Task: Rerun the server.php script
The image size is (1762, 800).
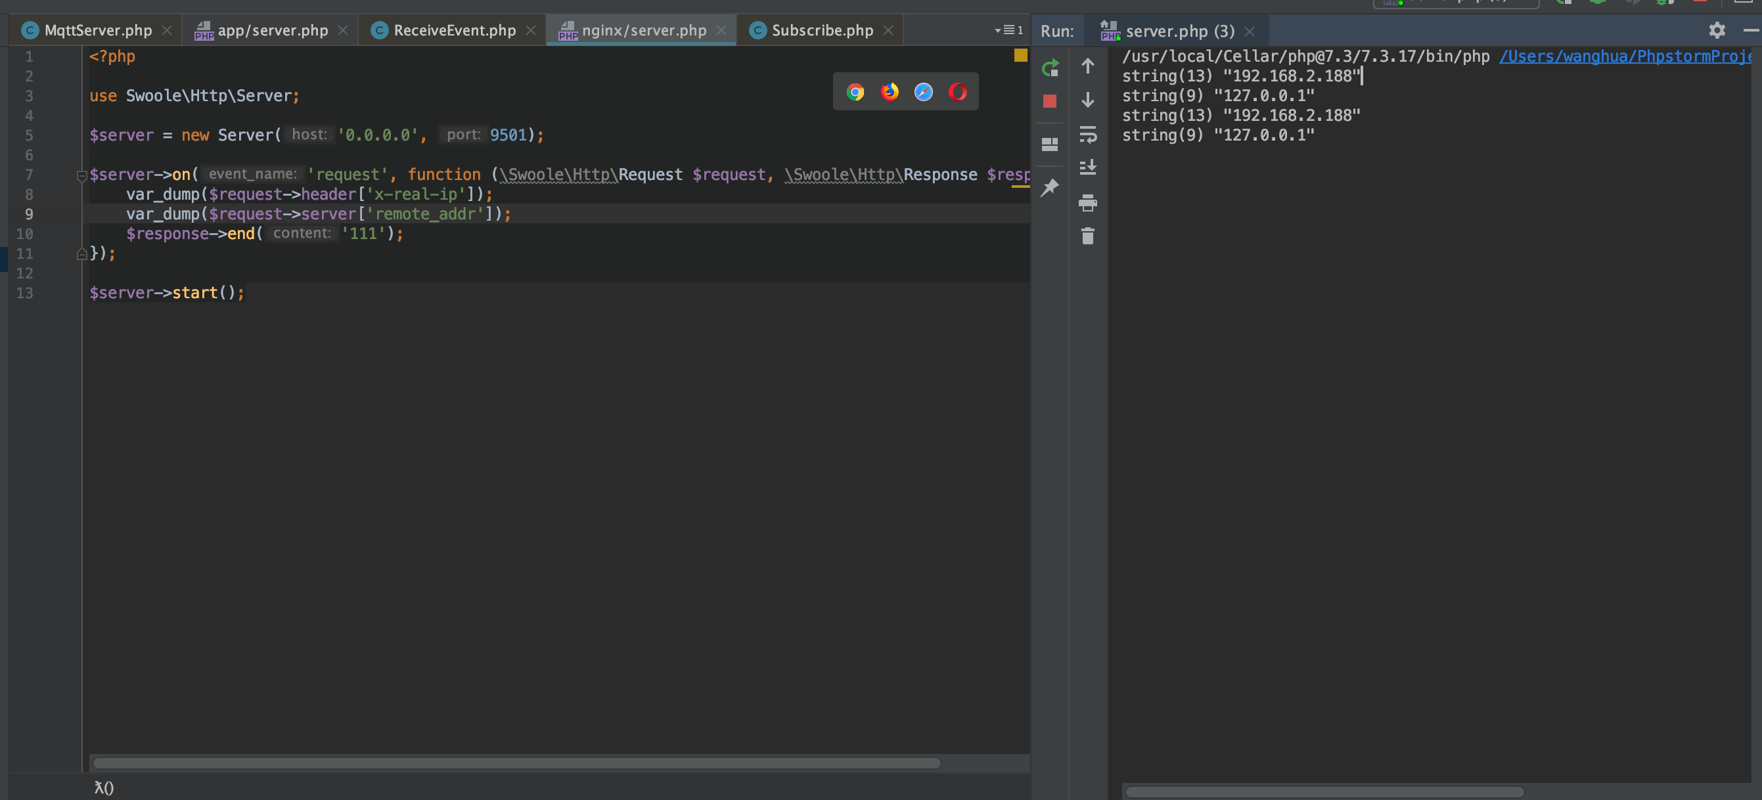Action: click(x=1050, y=68)
